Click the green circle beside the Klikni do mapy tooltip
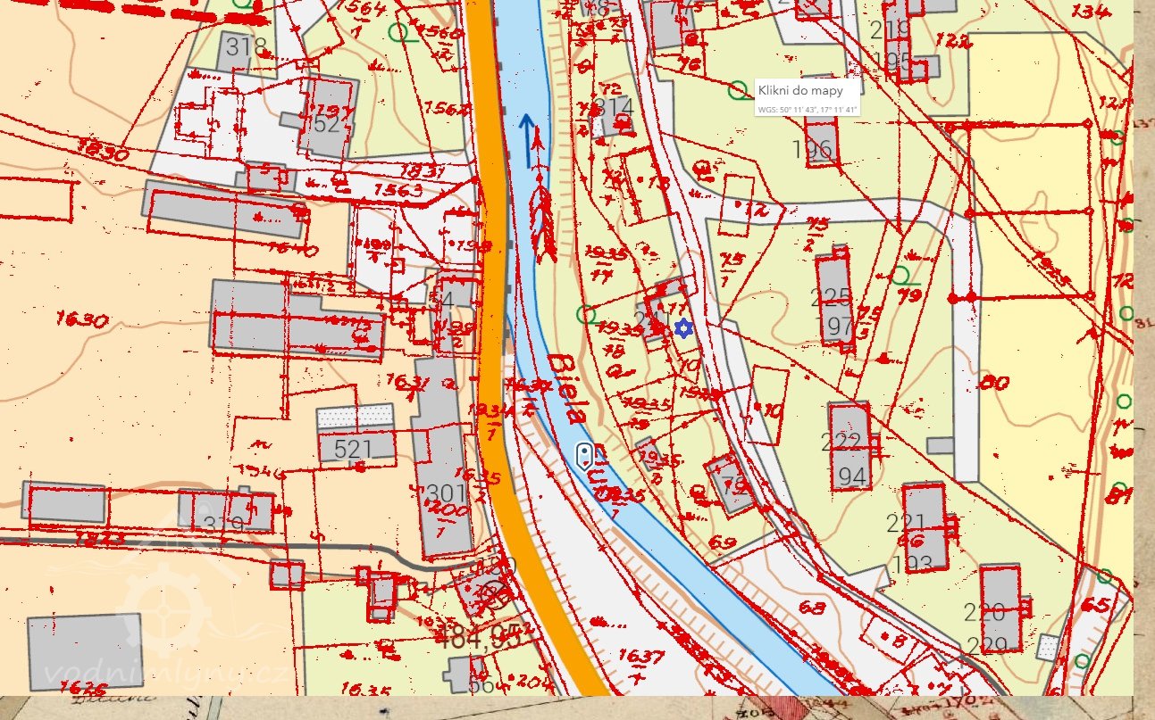1155x720 pixels. coord(738,90)
